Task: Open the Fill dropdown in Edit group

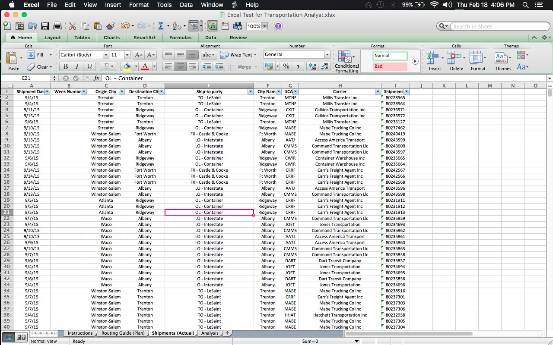Action: (x=51, y=55)
